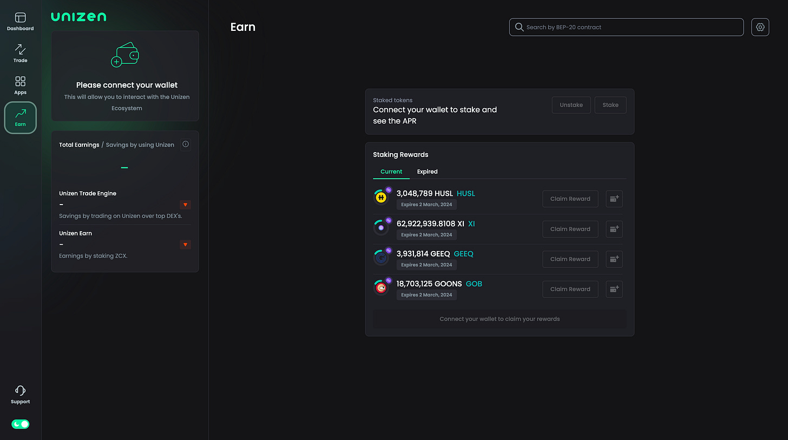The width and height of the screenshot is (788, 440).
Task: Expand the Unizen Earn arrow
Action: [x=185, y=245]
